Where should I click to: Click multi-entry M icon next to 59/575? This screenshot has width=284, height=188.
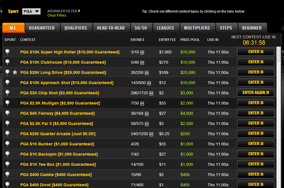pyautogui.click(x=147, y=124)
